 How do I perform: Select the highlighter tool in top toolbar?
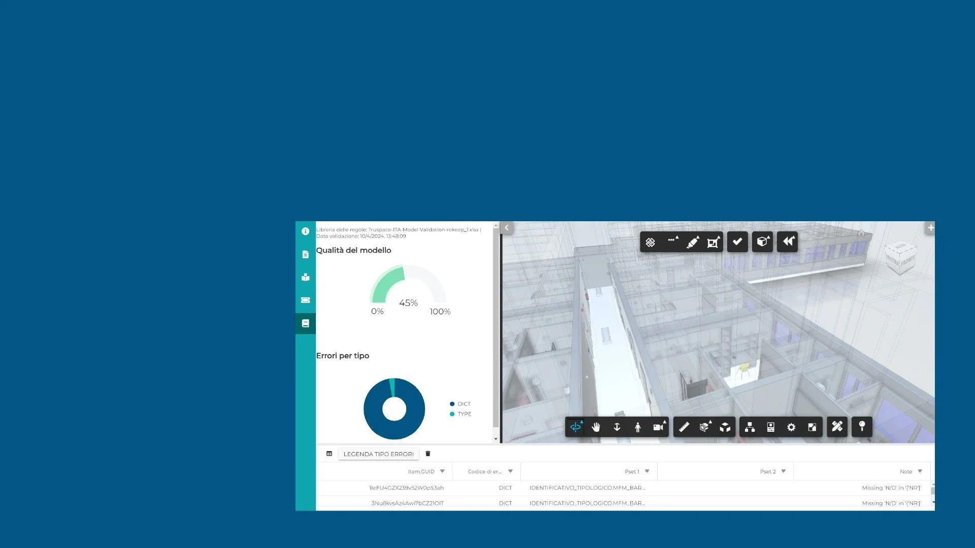tap(693, 242)
